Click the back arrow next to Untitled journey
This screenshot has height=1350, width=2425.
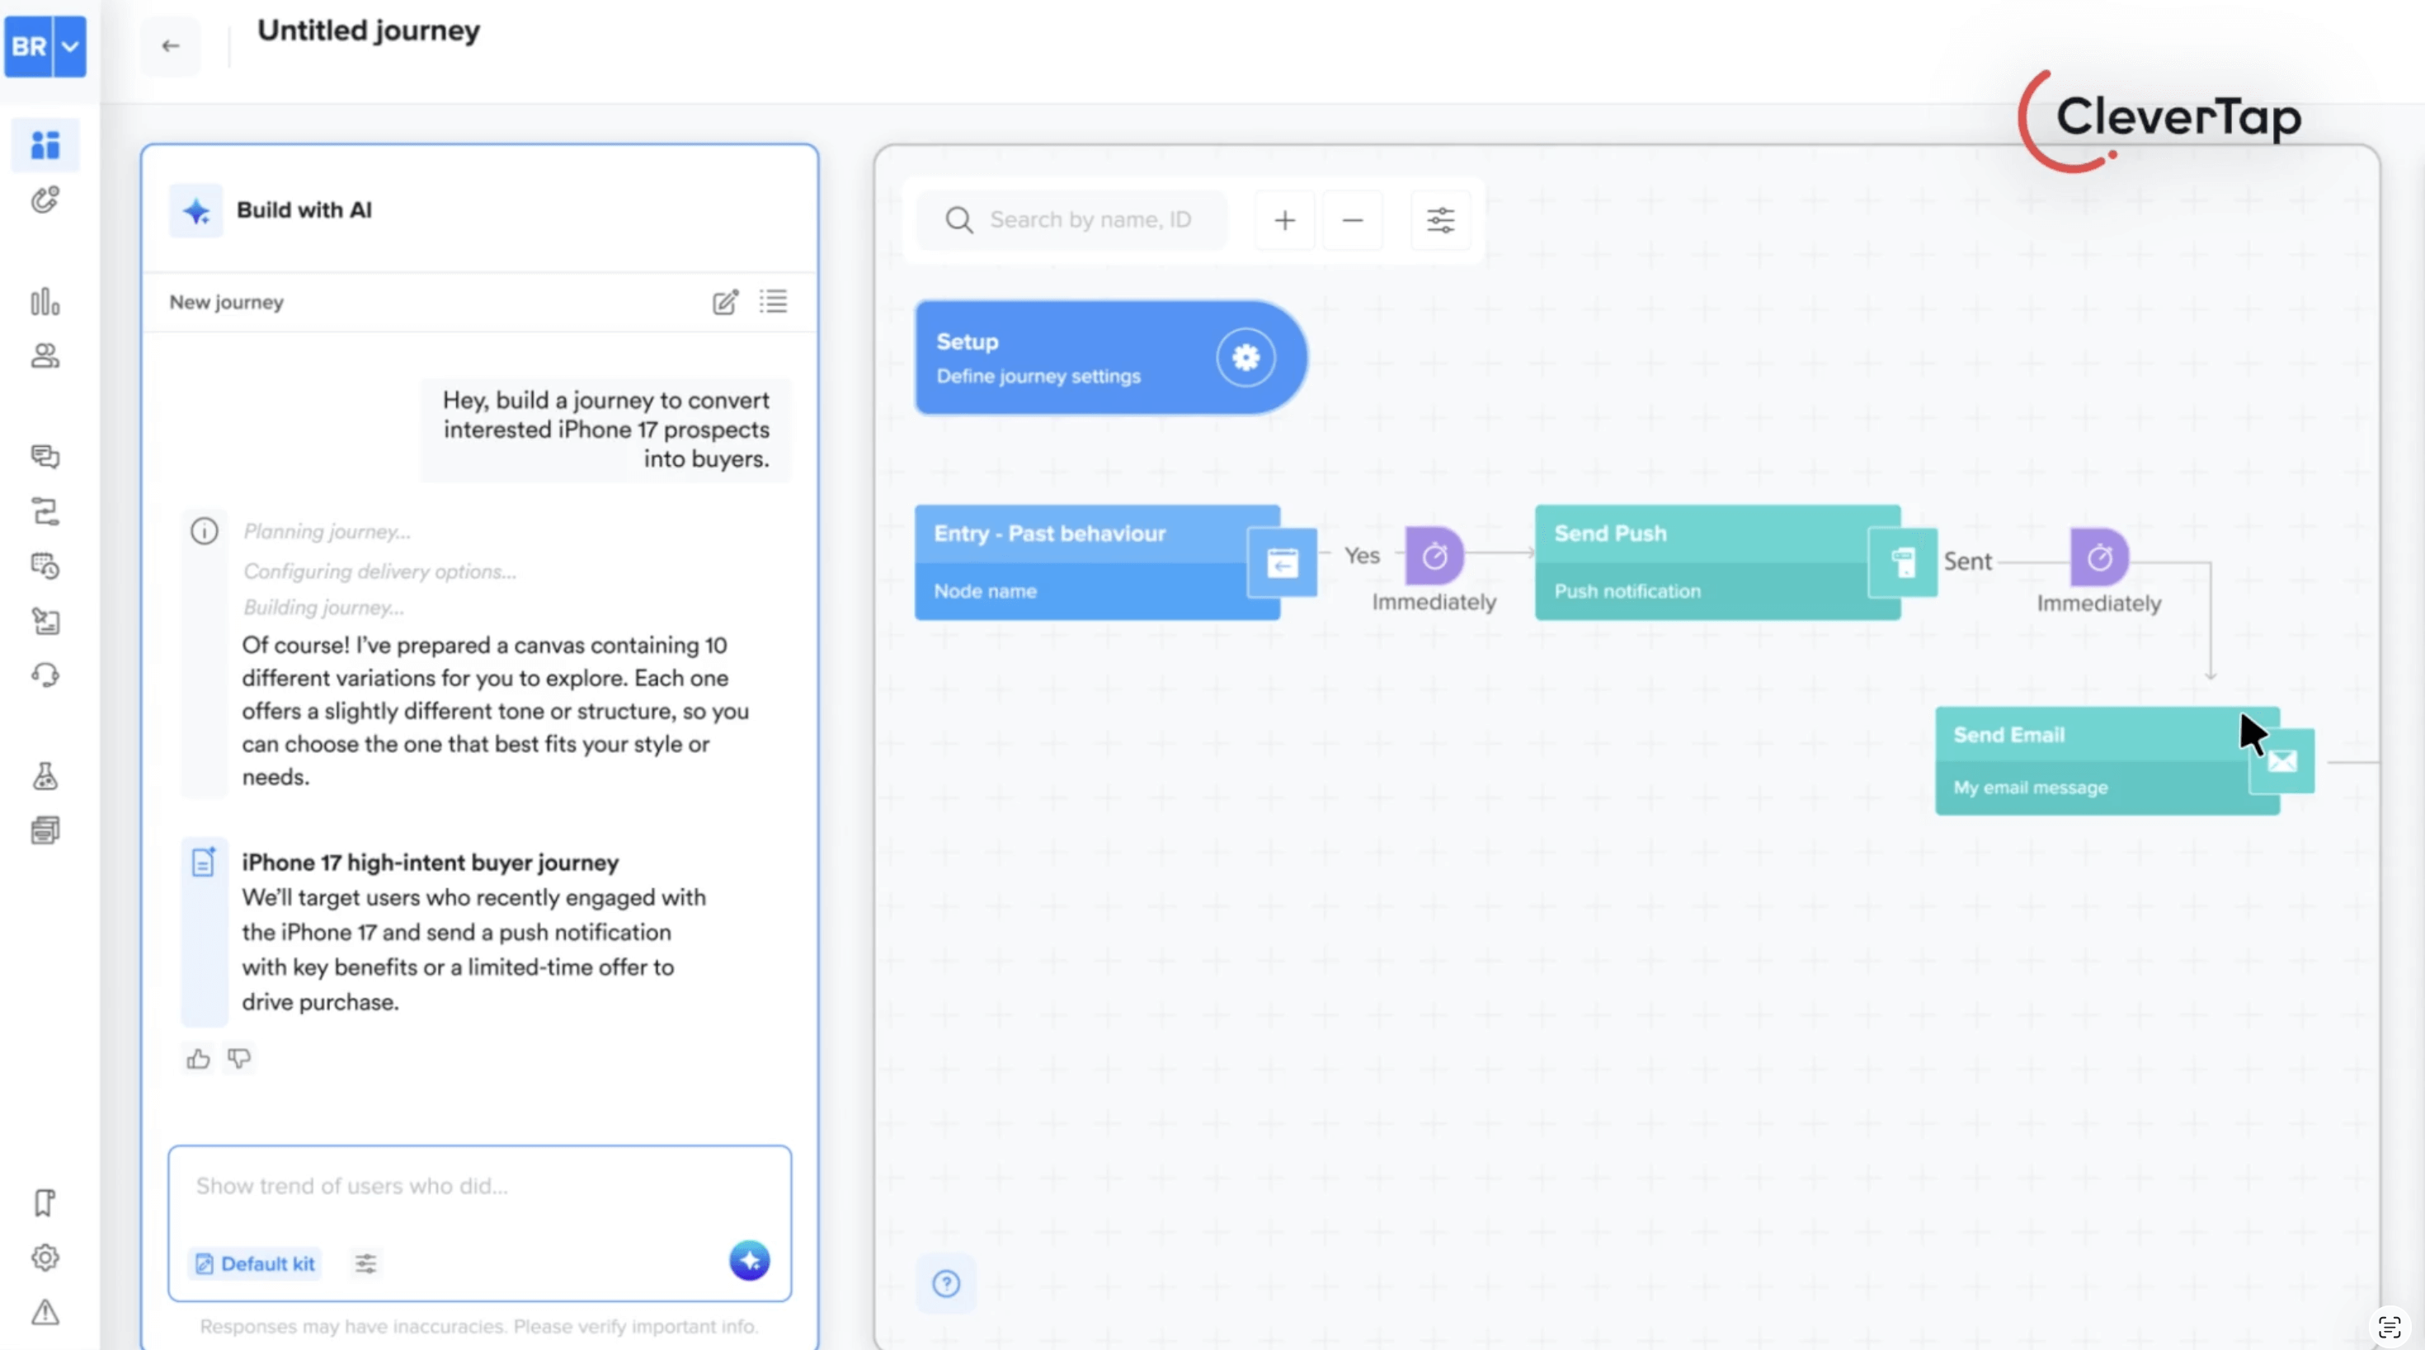click(x=171, y=45)
